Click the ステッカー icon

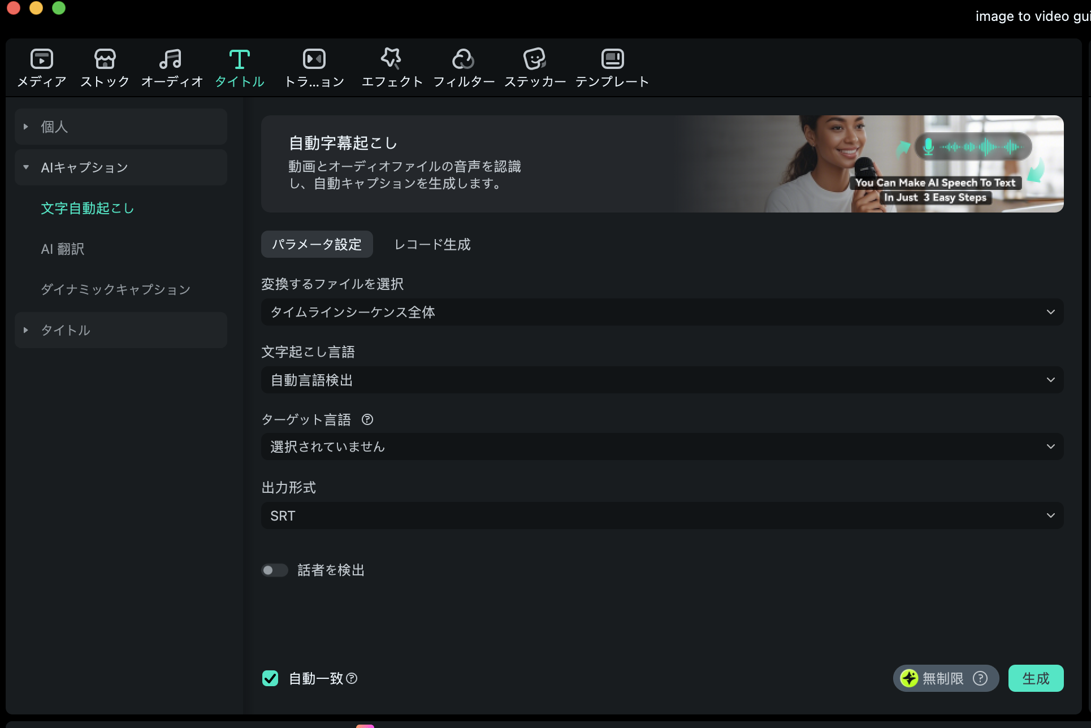click(x=534, y=67)
